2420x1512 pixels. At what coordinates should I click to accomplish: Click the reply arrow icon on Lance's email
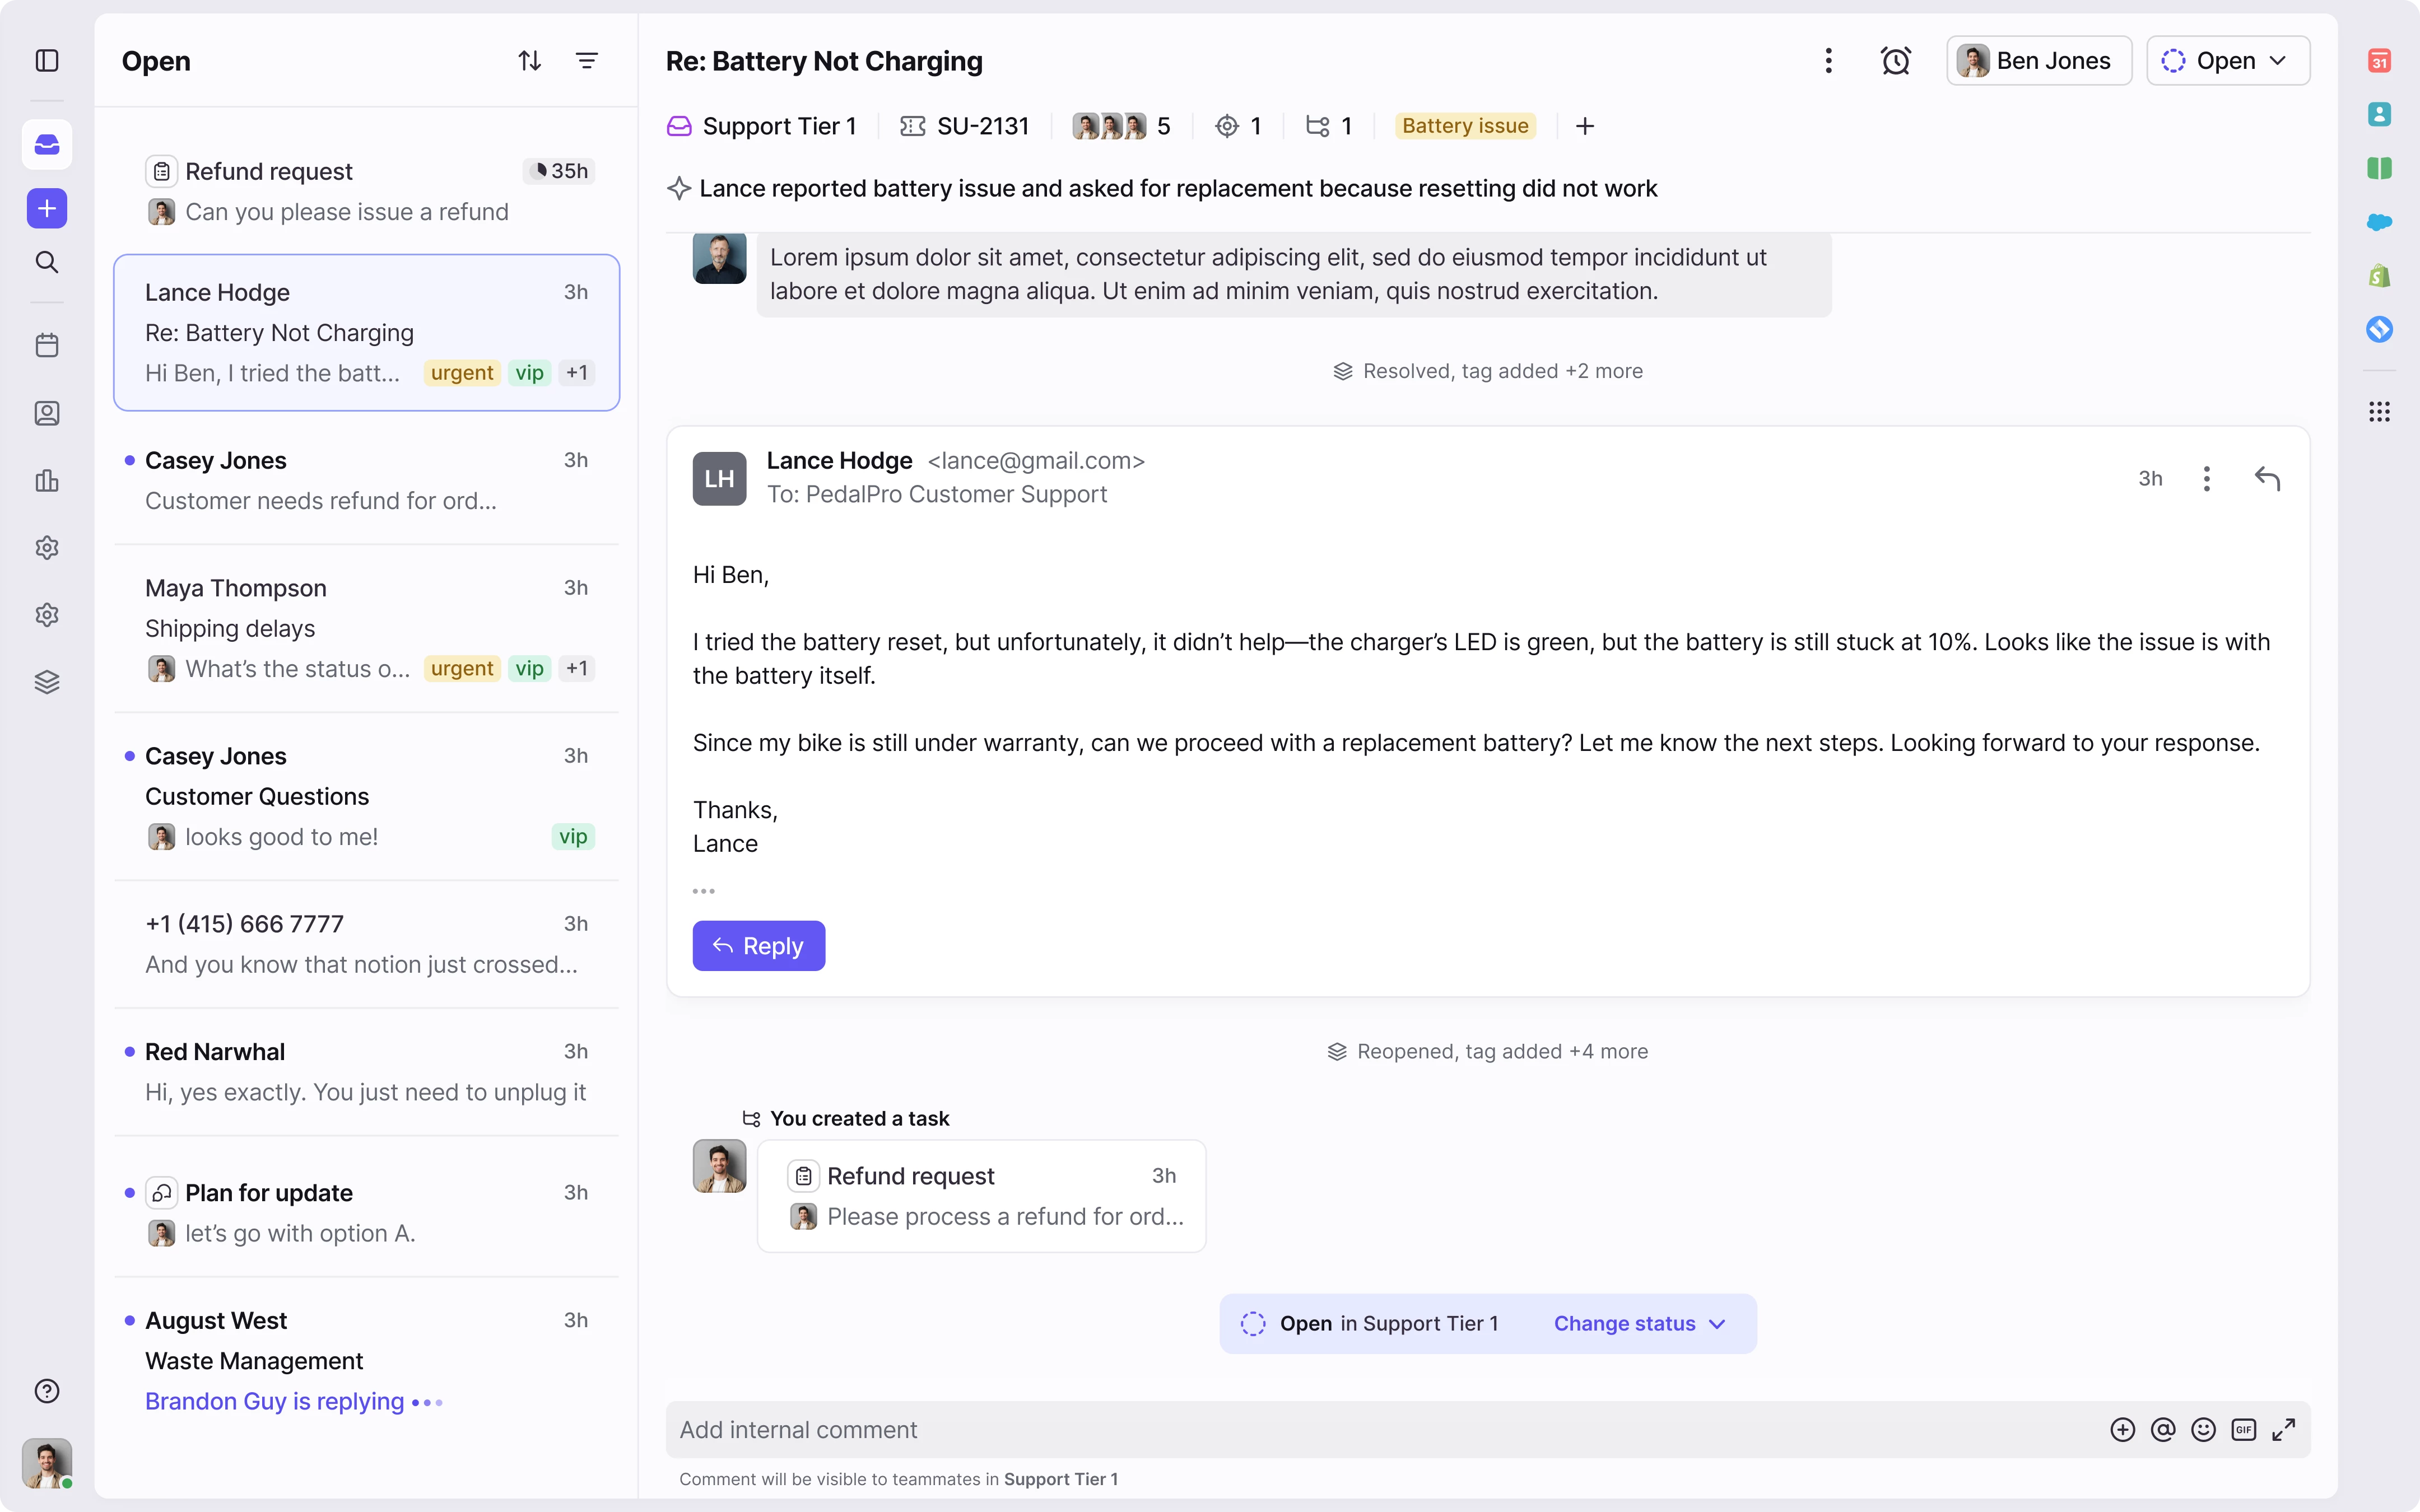(2267, 478)
